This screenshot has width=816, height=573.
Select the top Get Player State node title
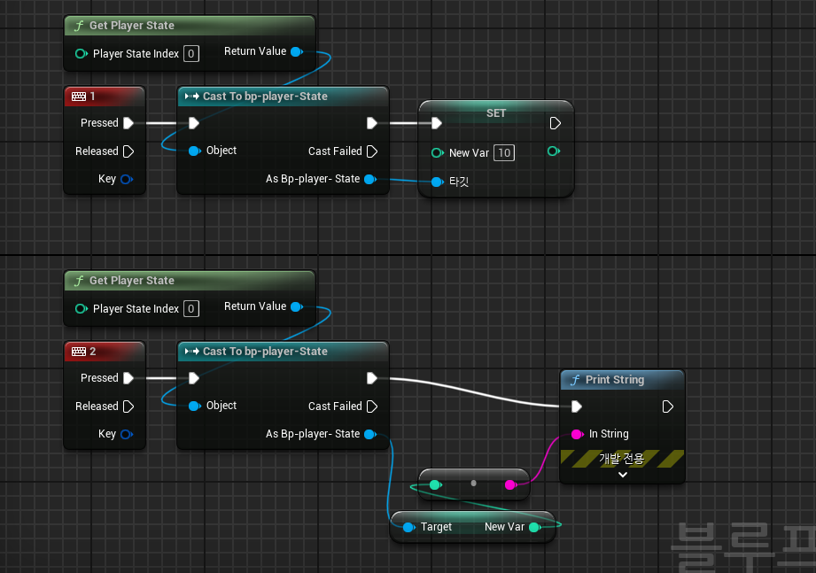pyautogui.click(x=132, y=26)
